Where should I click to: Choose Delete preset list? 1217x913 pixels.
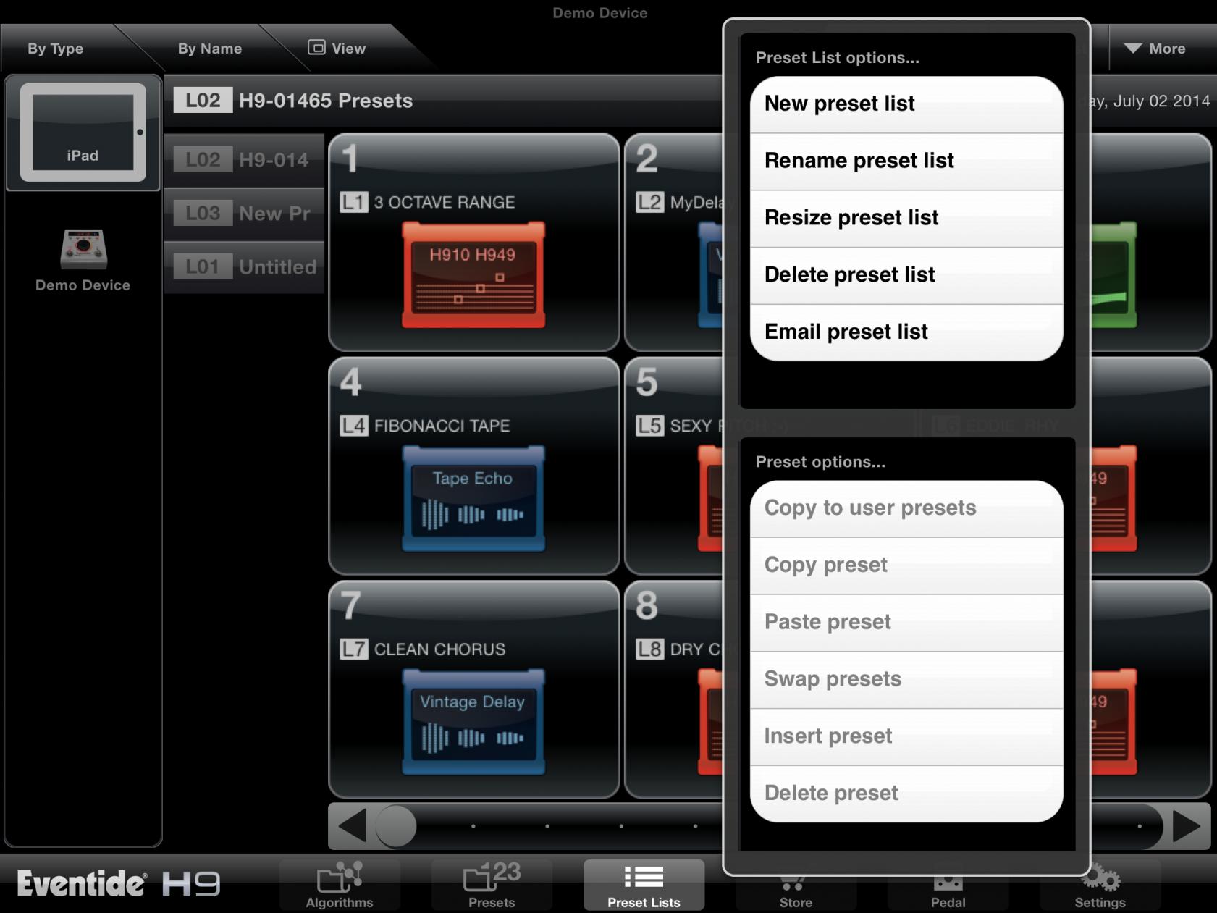[906, 276]
